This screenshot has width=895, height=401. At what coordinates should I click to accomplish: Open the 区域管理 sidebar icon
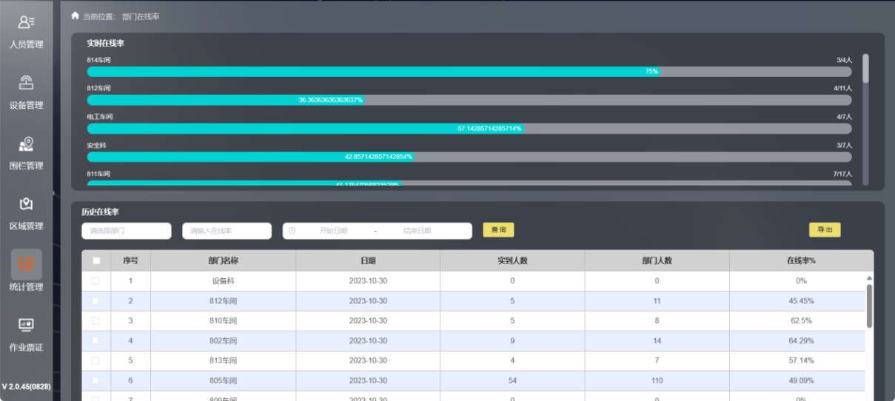pyautogui.click(x=26, y=204)
